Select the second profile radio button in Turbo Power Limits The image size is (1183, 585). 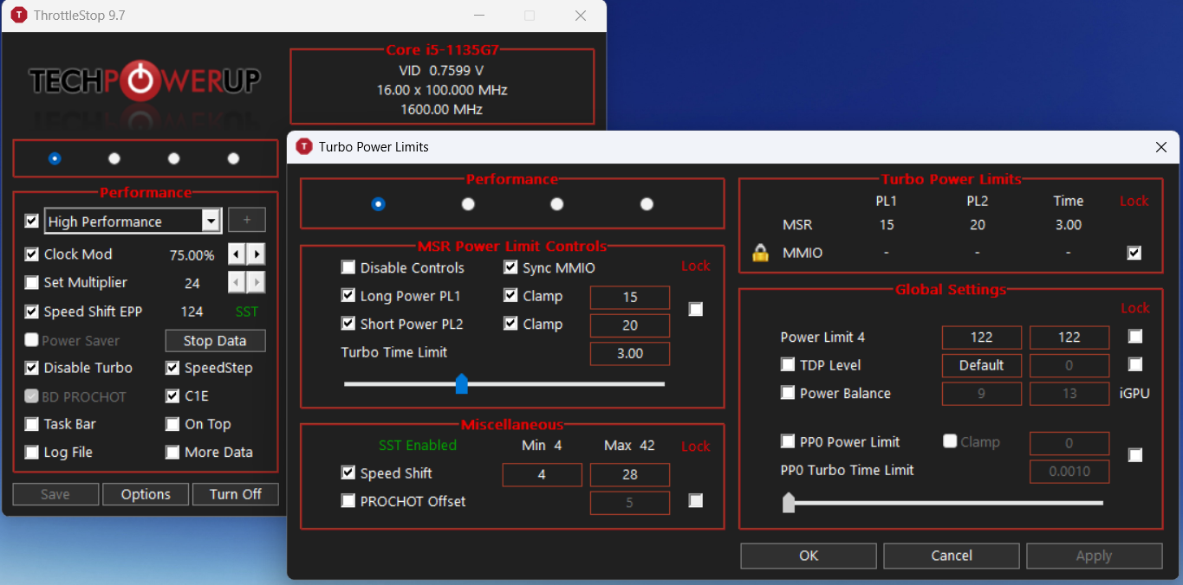(x=468, y=204)
